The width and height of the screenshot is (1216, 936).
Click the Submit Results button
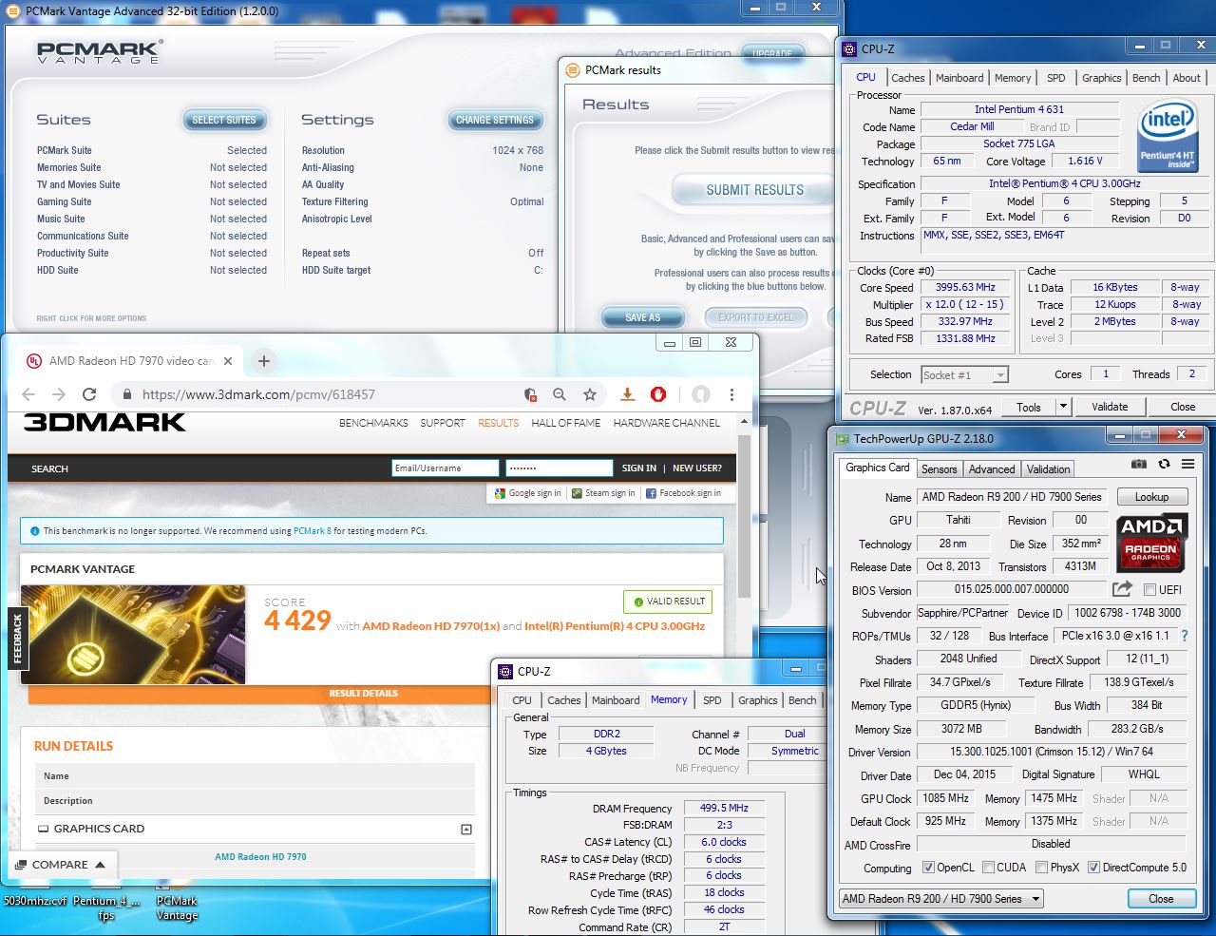[754, 190]
